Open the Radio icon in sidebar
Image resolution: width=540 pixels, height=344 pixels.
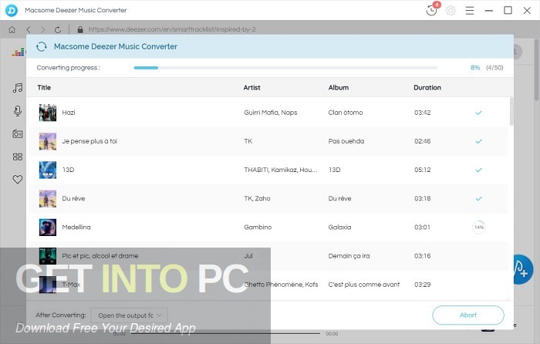(18, 133)
